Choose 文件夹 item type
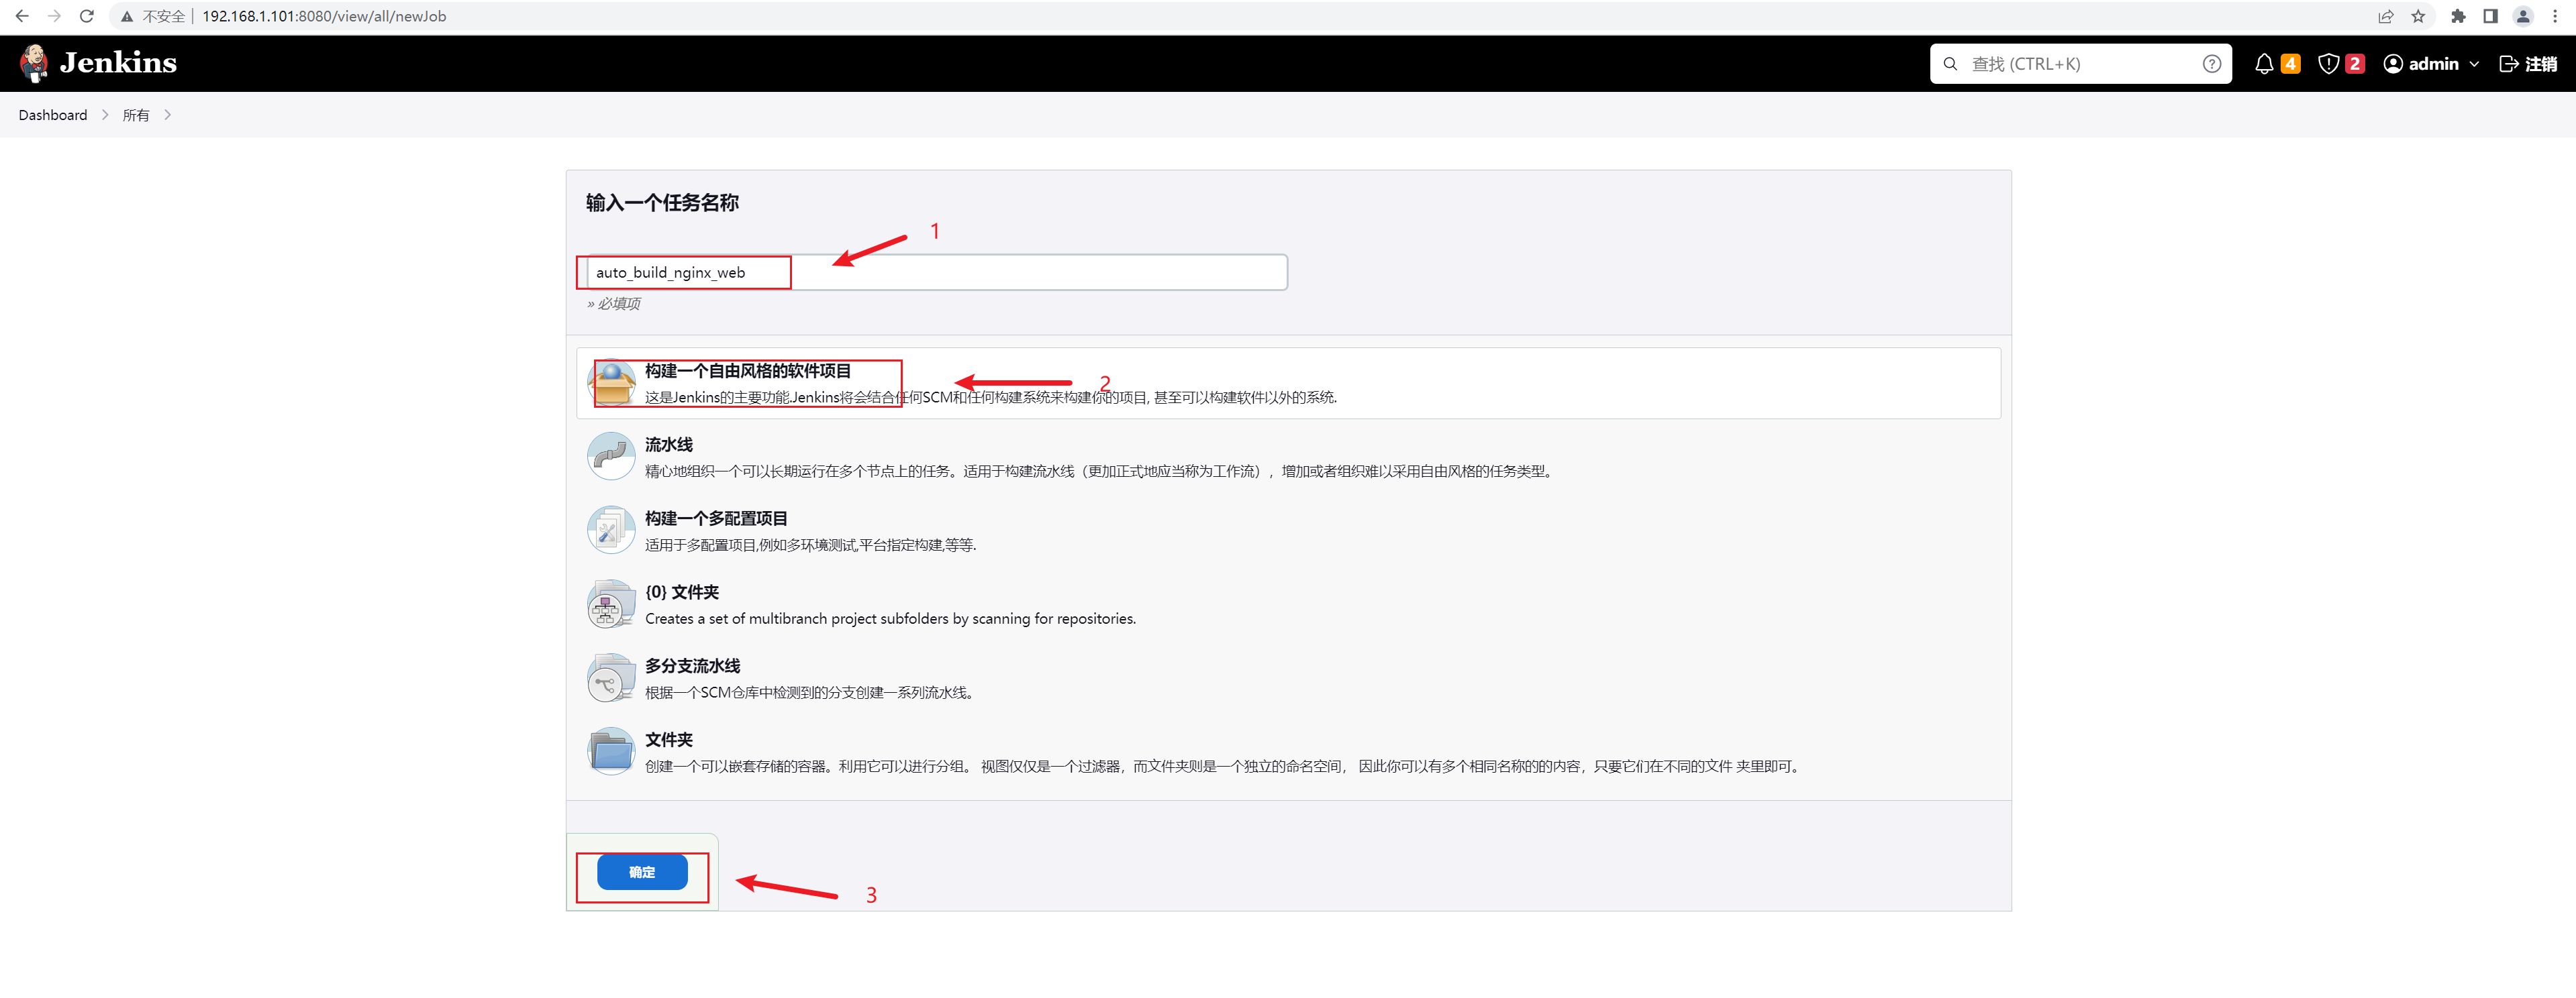This screenshot has width=2576, height=998. 1288,753
